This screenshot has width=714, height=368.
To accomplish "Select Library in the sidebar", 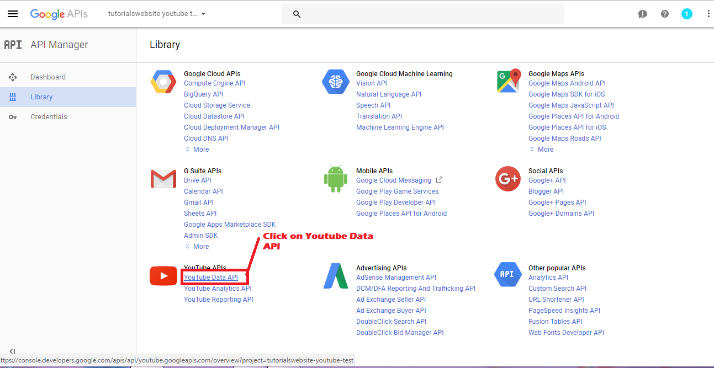I will (68, 97).
